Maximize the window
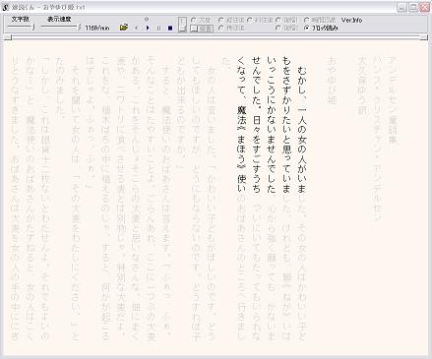This screenshot has height=359, width=432. [414, 7]
